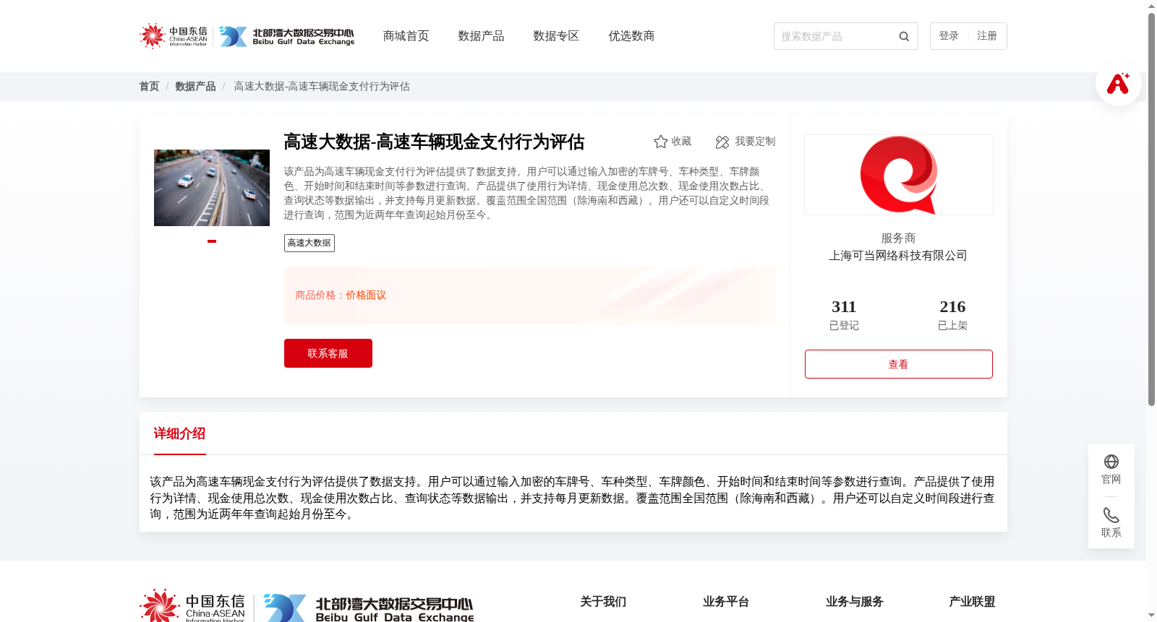The image size is (1157, 622).
Task: Click the highway product thumbnail image
Action: 212,188
